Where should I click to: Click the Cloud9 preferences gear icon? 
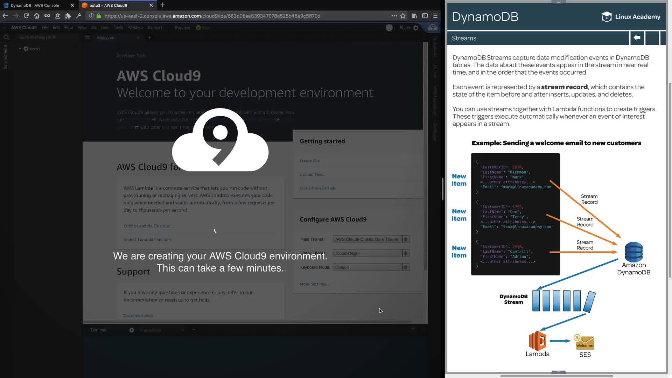(416, 28)
